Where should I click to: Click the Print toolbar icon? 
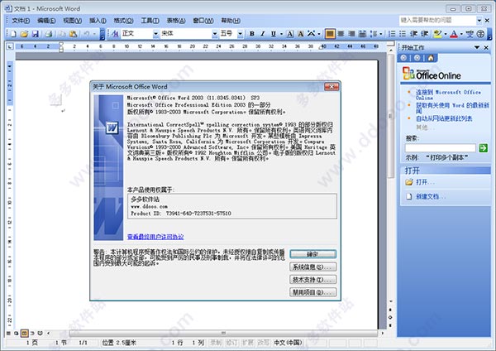49,34
